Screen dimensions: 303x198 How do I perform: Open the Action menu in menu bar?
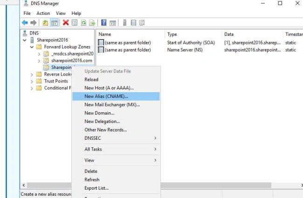pos(43,14)
